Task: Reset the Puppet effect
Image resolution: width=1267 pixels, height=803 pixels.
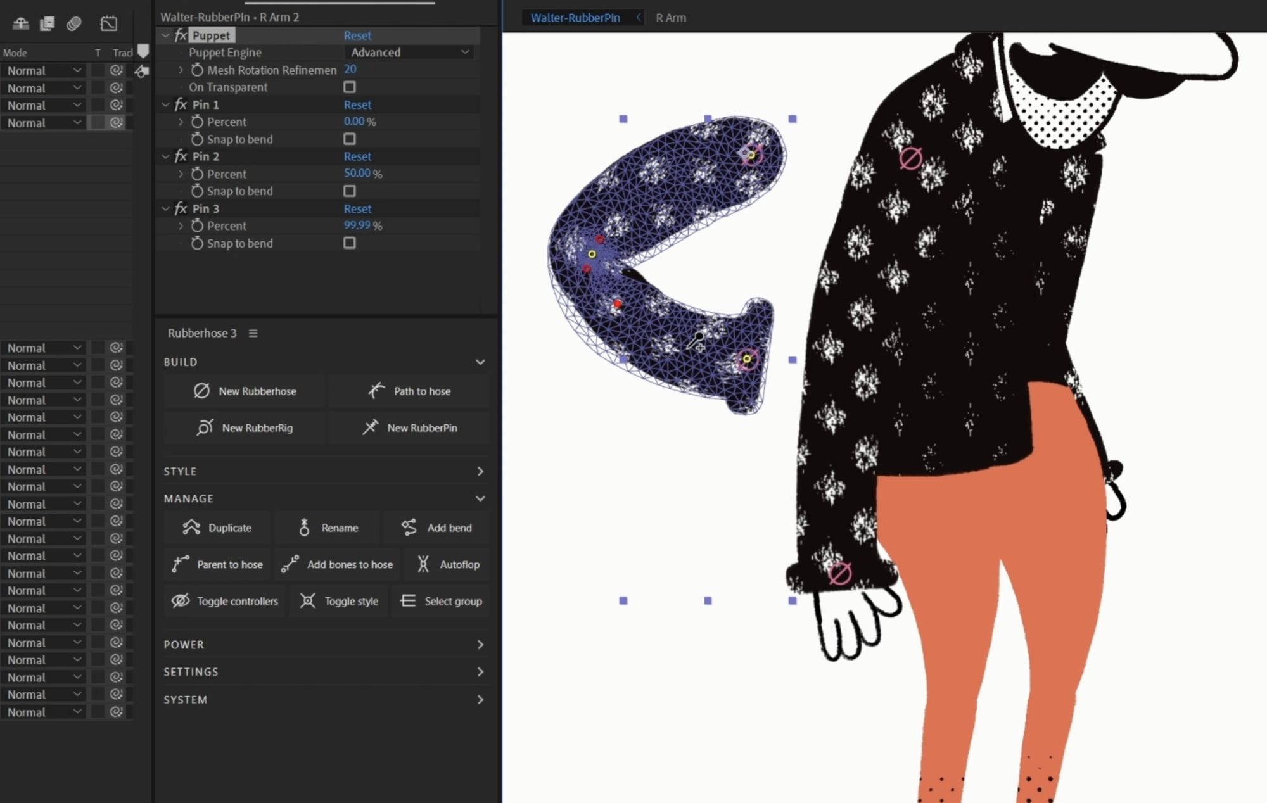Action: click(357, 35)
